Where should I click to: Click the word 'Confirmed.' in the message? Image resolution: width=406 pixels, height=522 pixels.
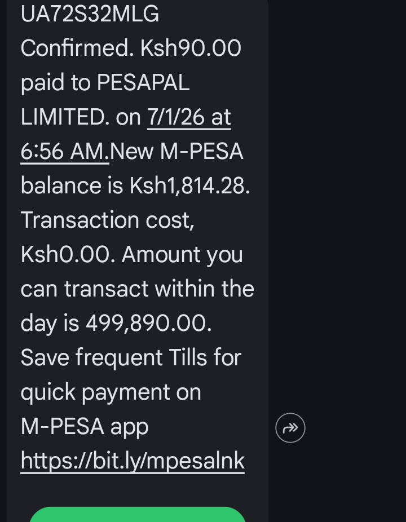pos(77,48)
